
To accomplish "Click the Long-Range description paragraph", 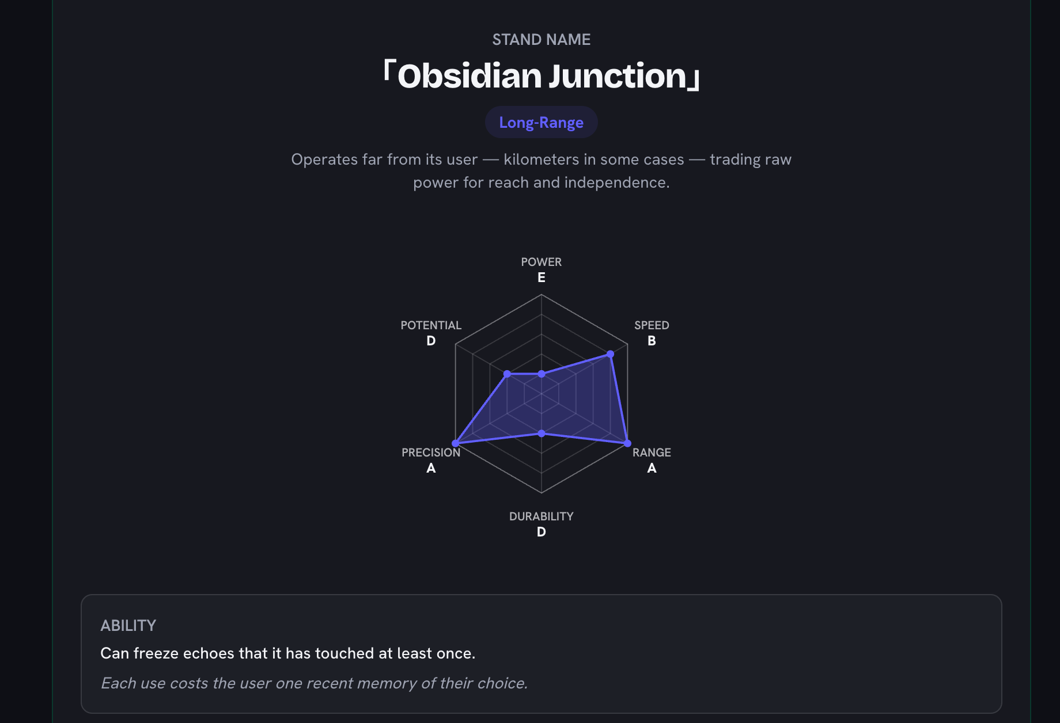I will pyautogui.click(x=541, y=171).
